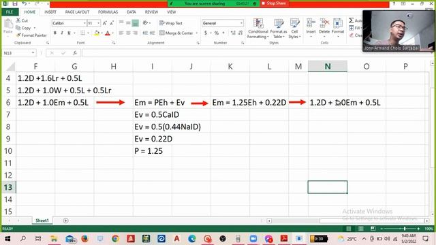Screen dimensions: 436x245
Task: Increase font size with larger A
Action: coord(105,23)
